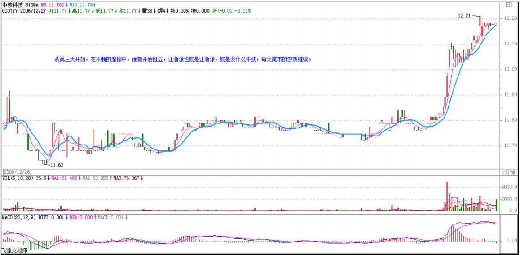Click the 2006/12/26 date label on axis

[x=16, y=172]
